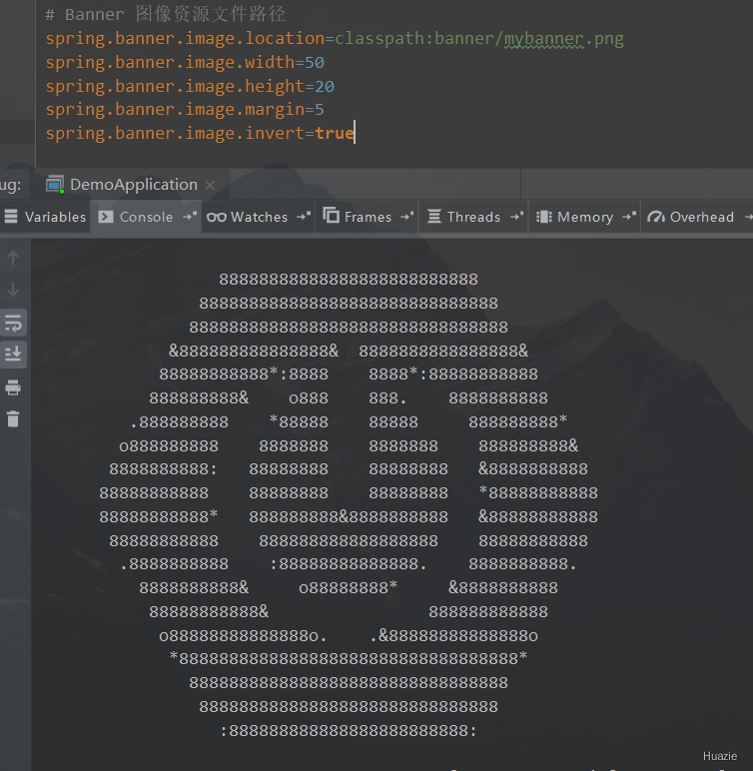Toggle soft-wrap in the console

pos(13,323)
